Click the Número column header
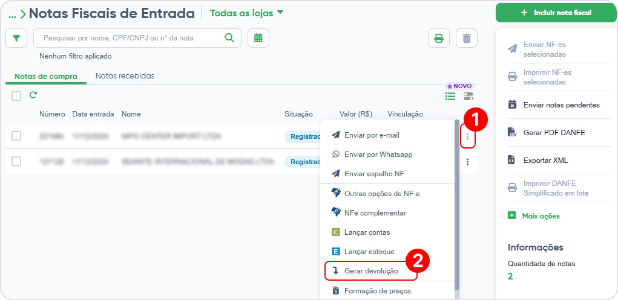 (x=52, y=114)
